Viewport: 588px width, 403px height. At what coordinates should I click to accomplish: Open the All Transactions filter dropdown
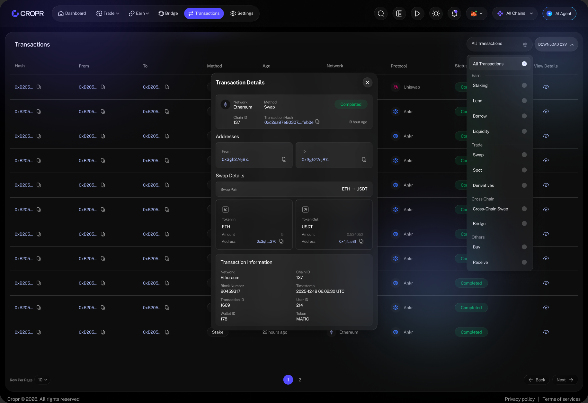click(500, 44)
